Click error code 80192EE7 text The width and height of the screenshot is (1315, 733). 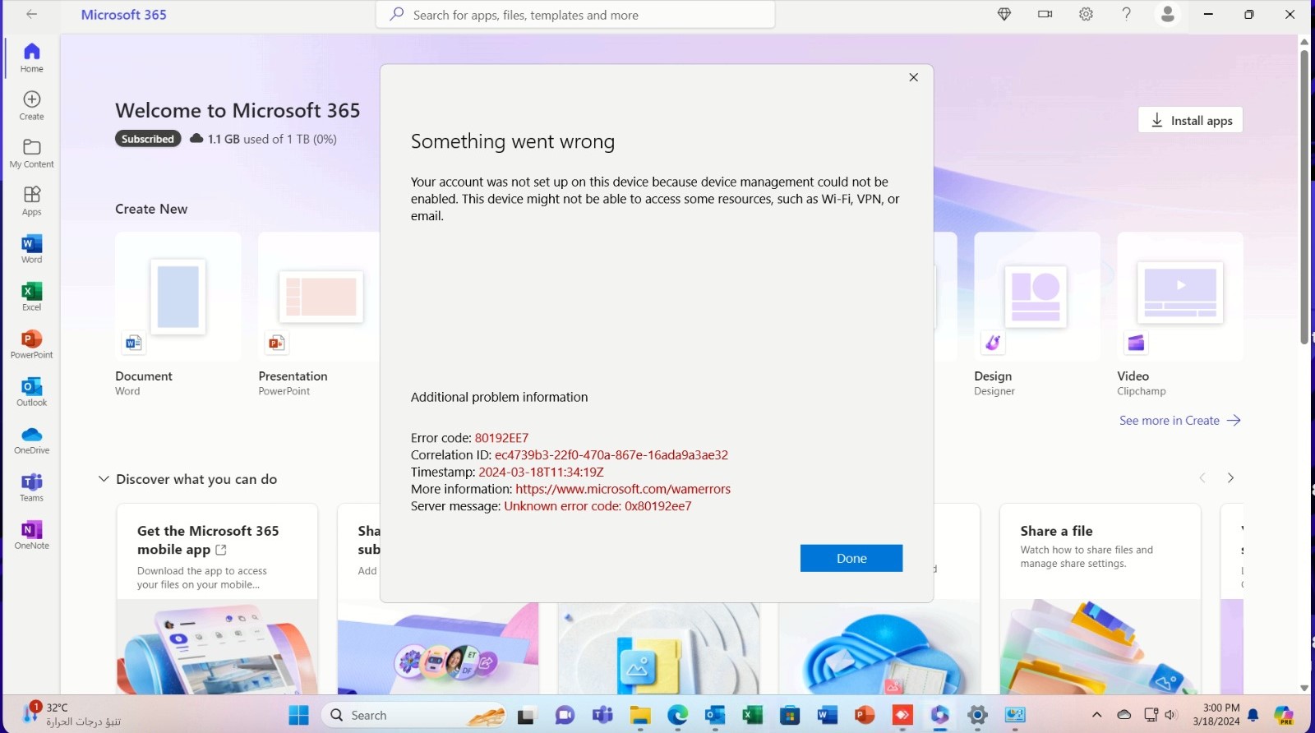coord(501,438)
